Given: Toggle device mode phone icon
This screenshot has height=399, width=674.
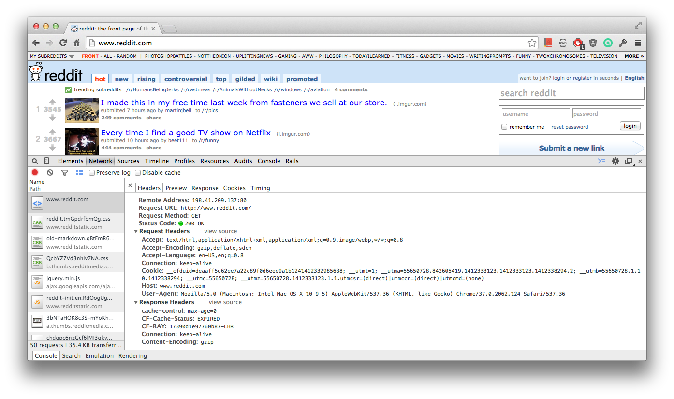Looking at the screenshot, I should pos(47,161).
